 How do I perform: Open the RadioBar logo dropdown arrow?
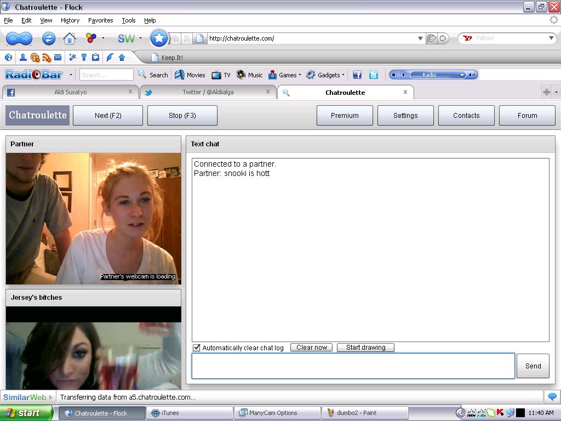pyautogui.click(x=71, y=75)
